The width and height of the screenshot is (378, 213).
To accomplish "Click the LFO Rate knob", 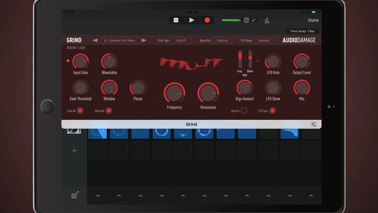I will pos(273,62).
